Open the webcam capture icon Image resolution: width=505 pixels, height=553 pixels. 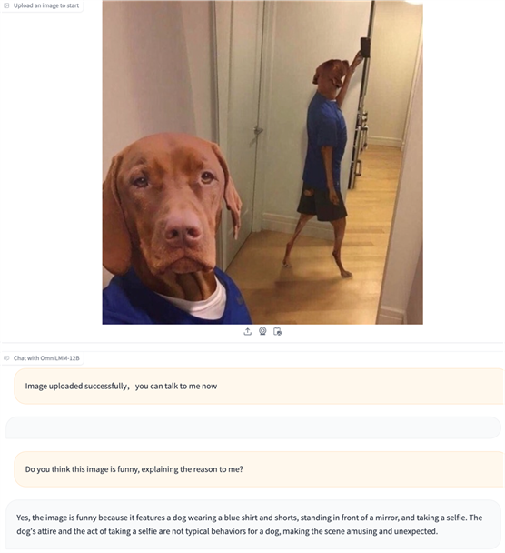(x=262, y=331)
